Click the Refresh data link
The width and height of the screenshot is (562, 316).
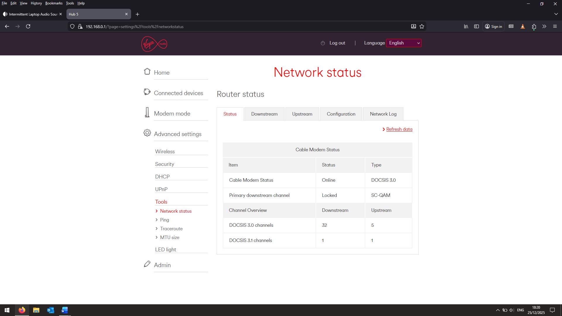point(399,129)
